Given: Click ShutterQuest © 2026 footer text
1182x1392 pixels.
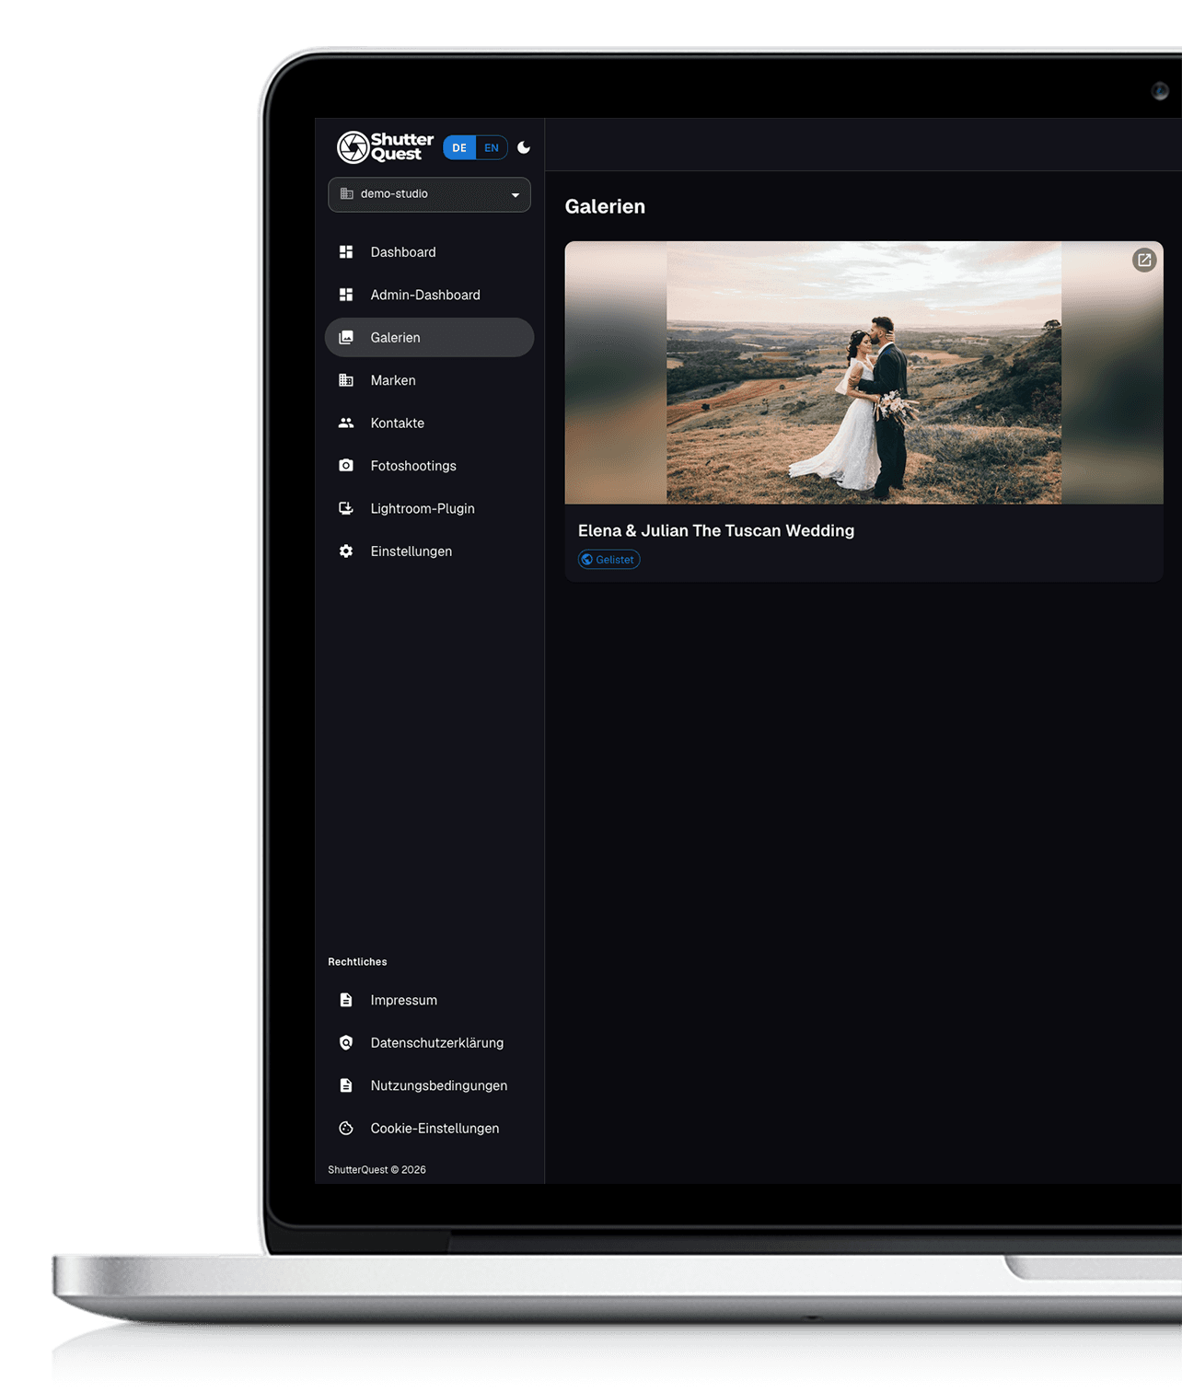Looking at the screenshot, I should (x=377, y=1170).
